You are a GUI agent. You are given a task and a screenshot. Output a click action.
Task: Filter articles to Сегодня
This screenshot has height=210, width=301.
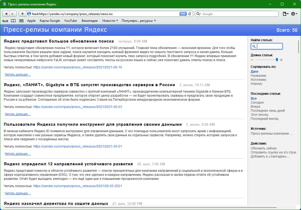point(257,103)
